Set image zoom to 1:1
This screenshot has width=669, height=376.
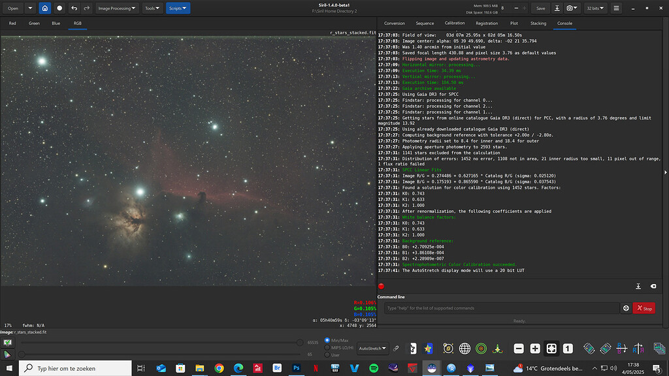click(x=568, y=347)
